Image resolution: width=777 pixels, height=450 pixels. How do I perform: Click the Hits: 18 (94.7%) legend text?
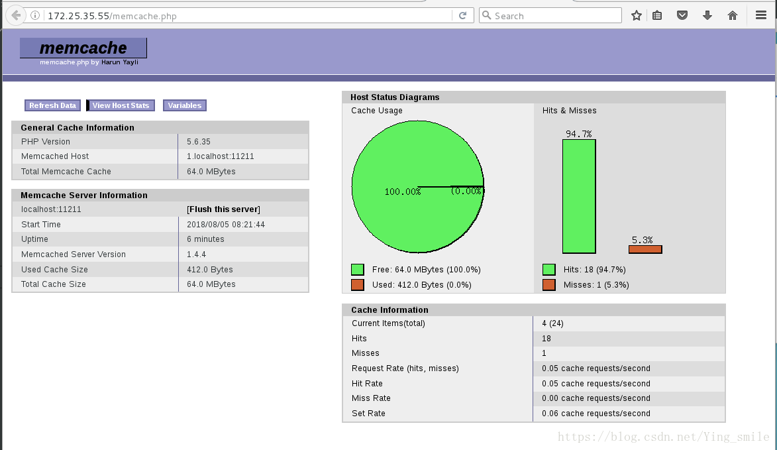[595, 270]
